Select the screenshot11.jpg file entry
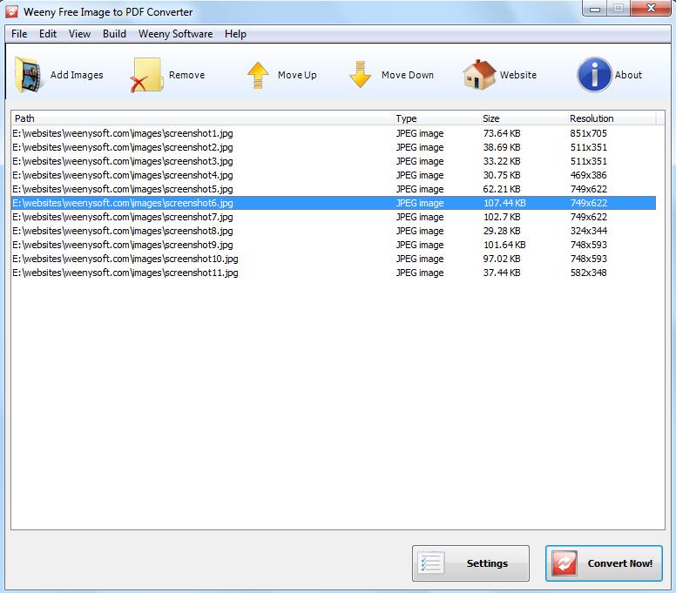Screen dimensions: 676x593 pos(125,273)
